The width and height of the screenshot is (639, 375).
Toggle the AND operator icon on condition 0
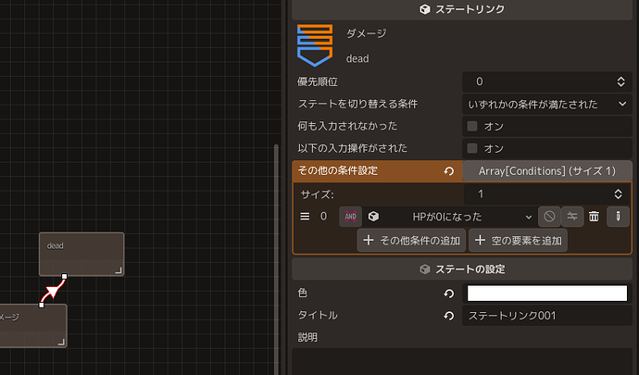pyautogui.click(x=350, y=217)
